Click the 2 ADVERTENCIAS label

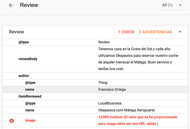(x=156, y=32)
